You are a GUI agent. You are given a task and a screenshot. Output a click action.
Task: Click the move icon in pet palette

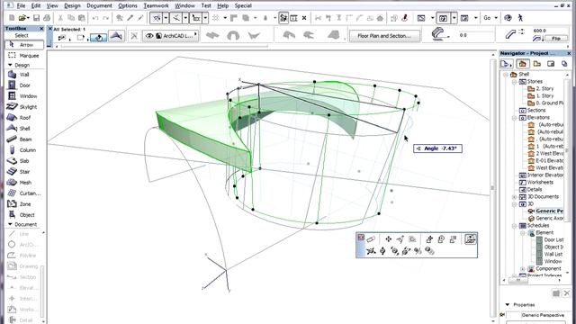point(388,239)
